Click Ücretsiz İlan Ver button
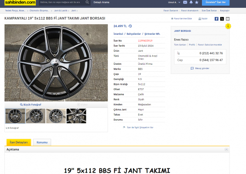Screen dimensions: 246x174 pos(216,2)
